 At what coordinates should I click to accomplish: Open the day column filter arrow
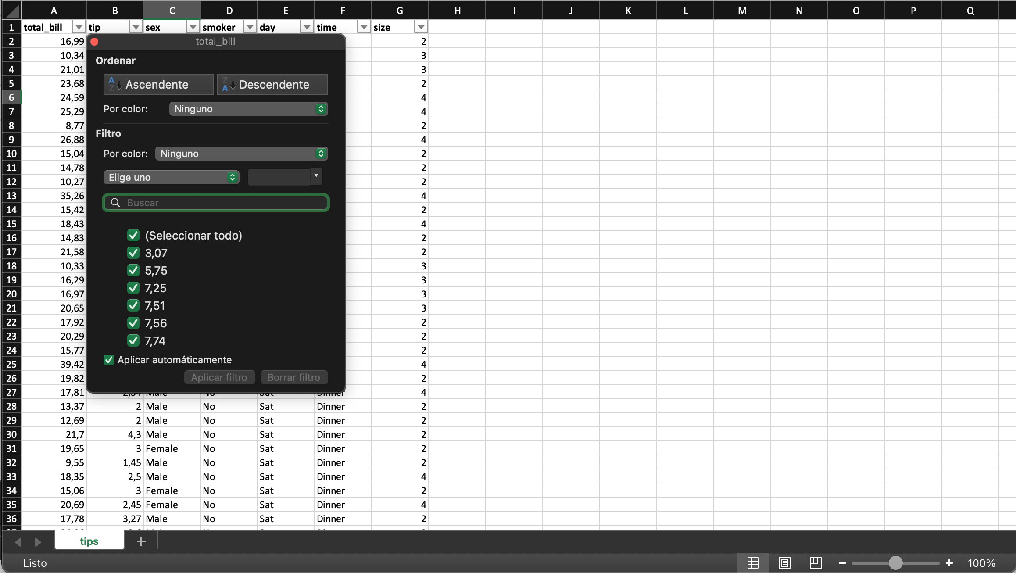tap(307, 27)
